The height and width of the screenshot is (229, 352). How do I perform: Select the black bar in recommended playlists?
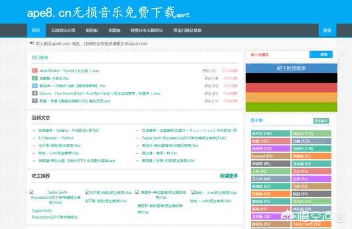(291, 79)
